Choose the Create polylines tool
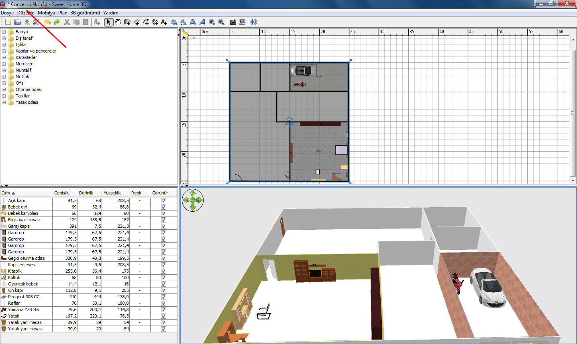The width and height of the screenshot is (577, 344). (x=146, y=22)
